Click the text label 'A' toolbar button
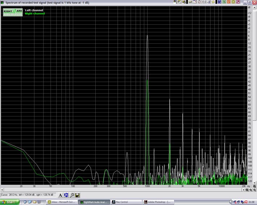 tap(60, 195)
